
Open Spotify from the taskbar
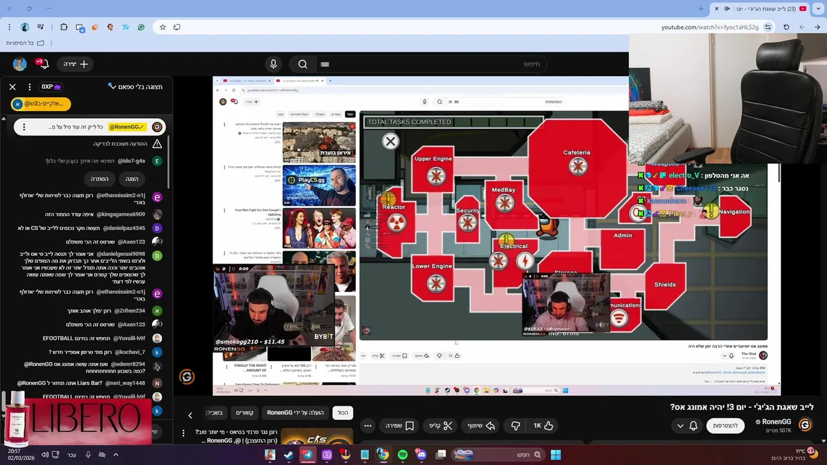403,455
